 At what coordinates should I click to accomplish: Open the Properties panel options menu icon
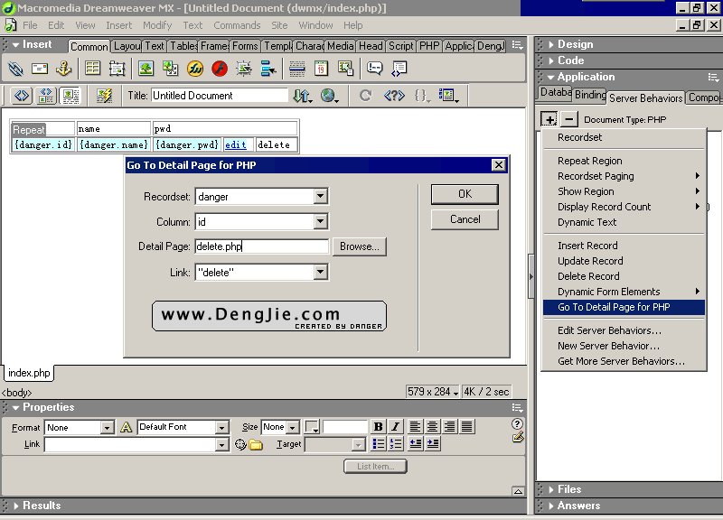point(517,408)
